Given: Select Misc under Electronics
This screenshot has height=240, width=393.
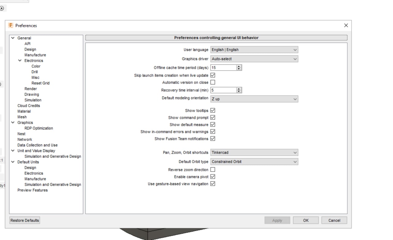Looking at the screenshot, I should click(35, 78).
